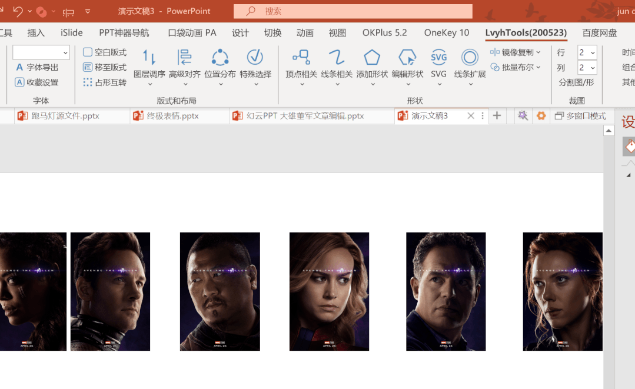
Task: Click the align objects icon in the quick access toolbar
Action: tap(68, 12)
